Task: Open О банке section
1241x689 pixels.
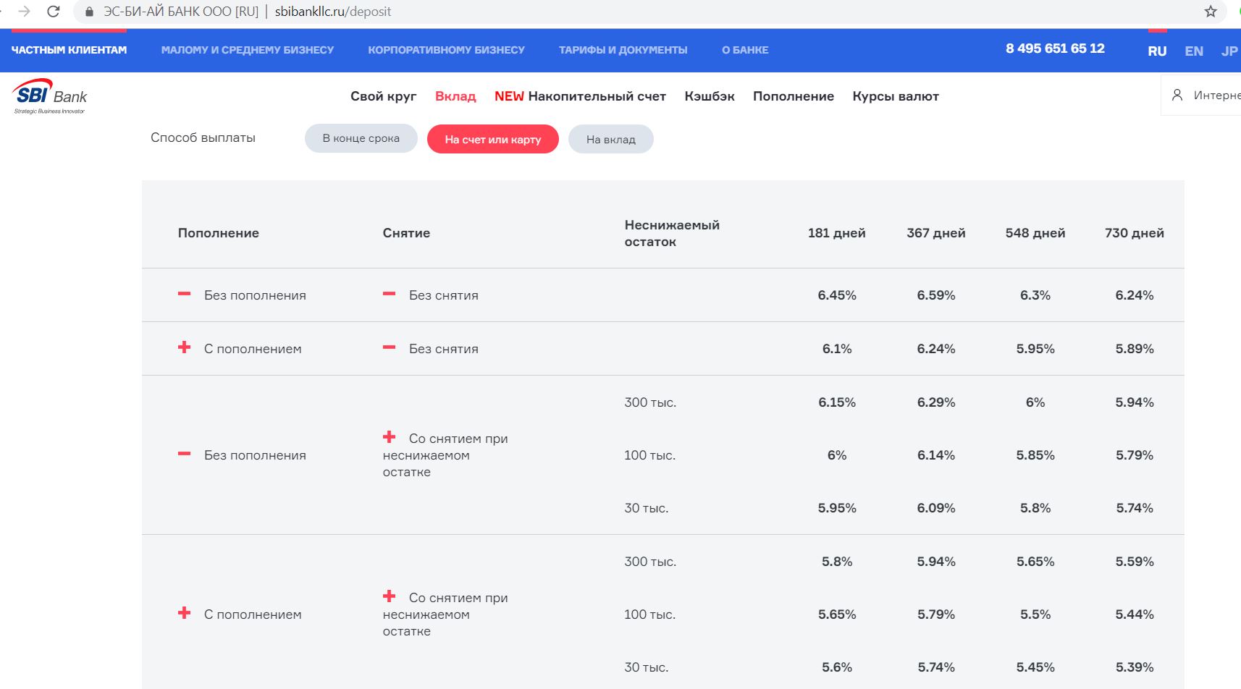Action: pos(745,50)
